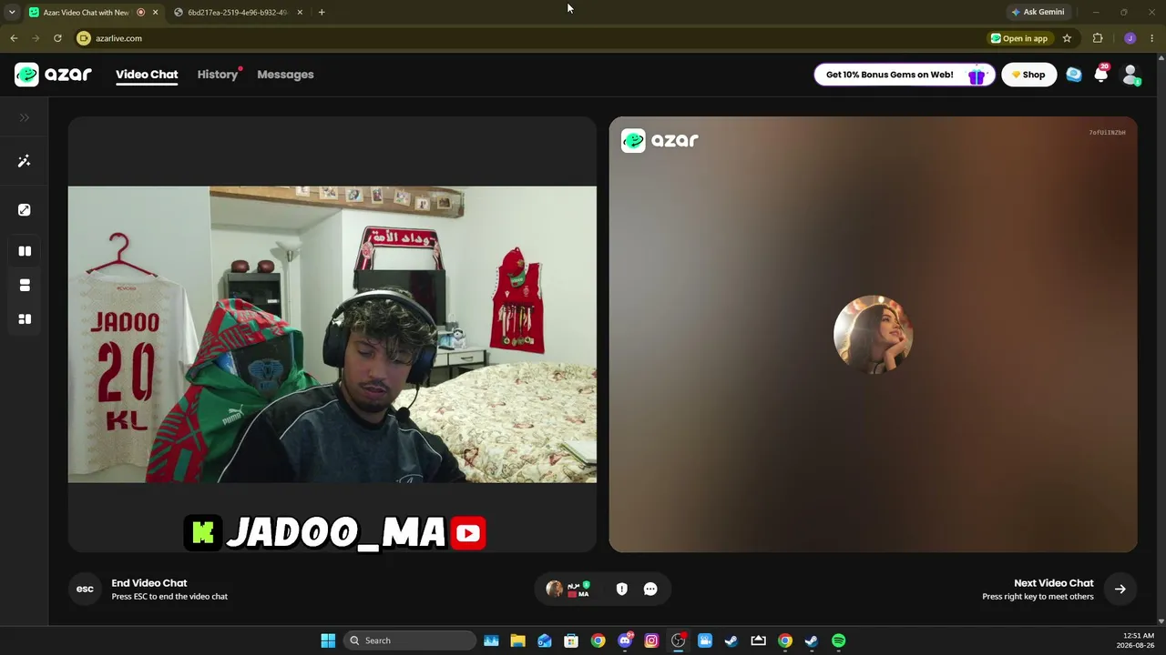Image resolution: width=1166 pixels, height=655 pixels.
Task: Open a new browser tab
Action: click(322, 12)
